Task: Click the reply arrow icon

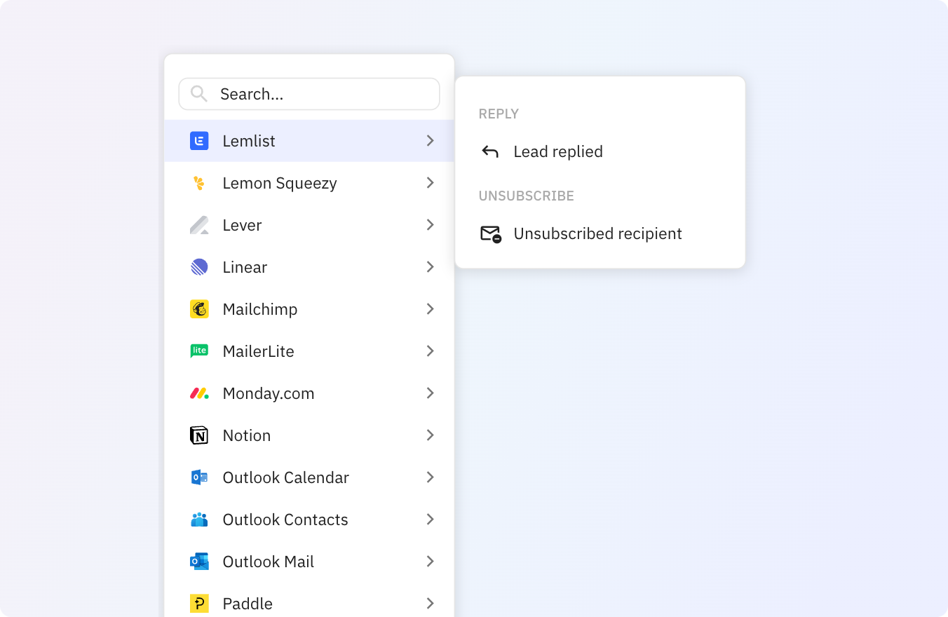Action: click(490, 151)
